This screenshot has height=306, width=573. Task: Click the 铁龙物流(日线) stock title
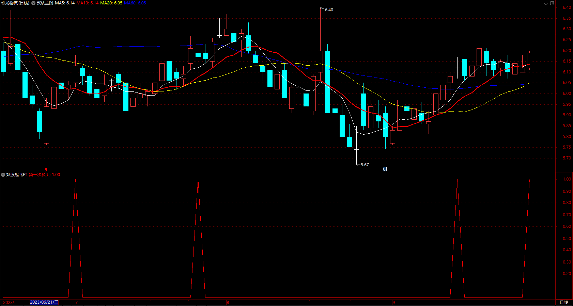pyautogui.click(x=15, y=3)
